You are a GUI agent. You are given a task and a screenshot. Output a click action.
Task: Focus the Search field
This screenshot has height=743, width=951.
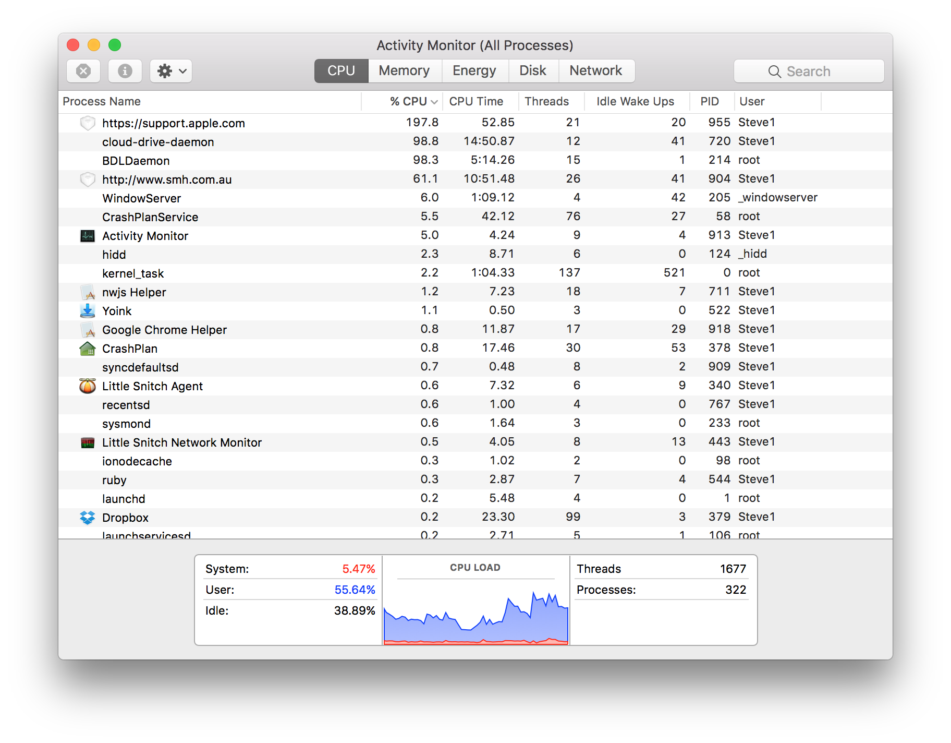point(809,71)
